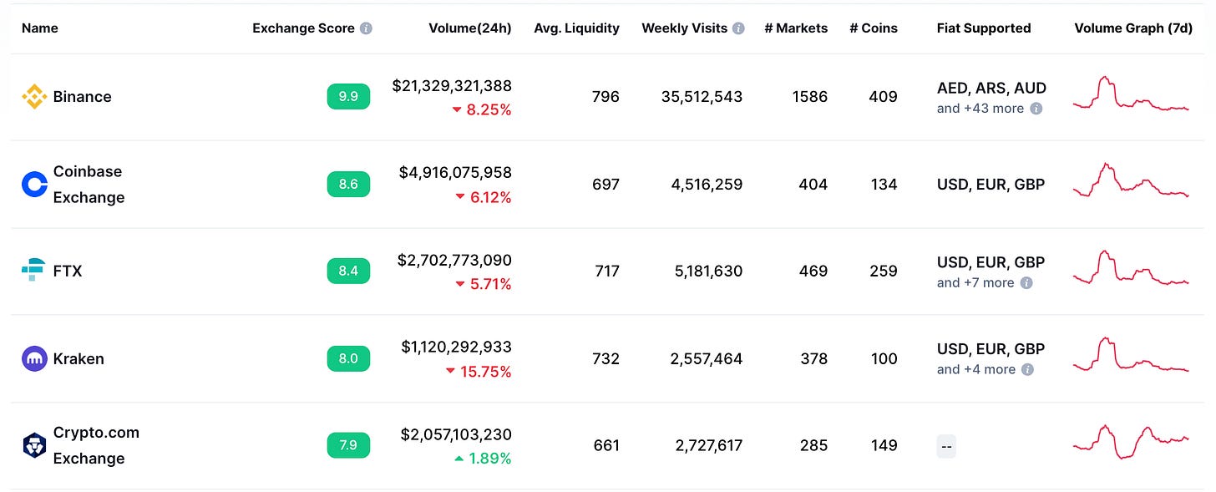Image resolution: width=1216 pixels, height=492 pixels.
Task: Click info icon next to 'and +4 more'
Action: point(1028,370)
